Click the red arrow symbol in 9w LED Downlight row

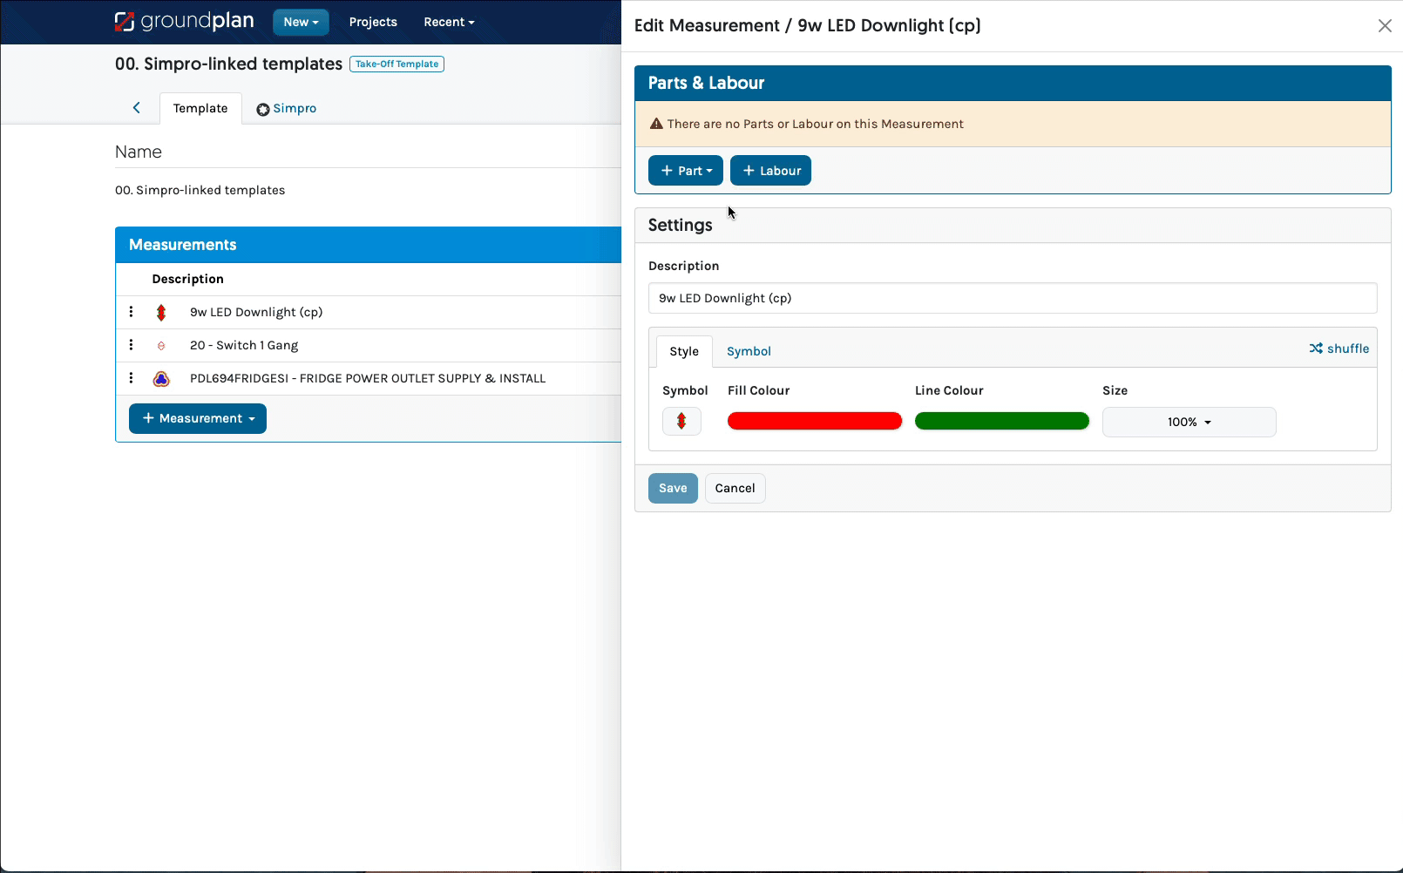(161, 313)
